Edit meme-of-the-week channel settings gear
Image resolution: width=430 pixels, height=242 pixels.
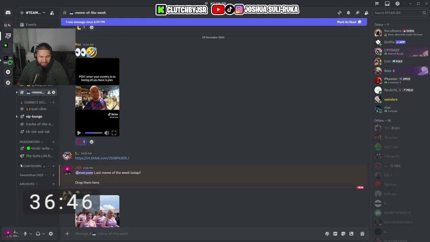point(53,92)
